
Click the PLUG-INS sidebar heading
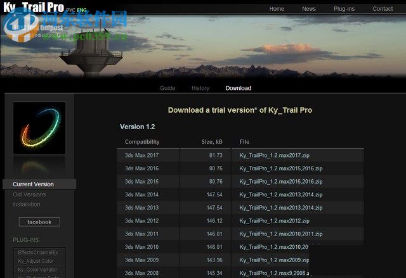pyautogui.click(x=26, y=240)
